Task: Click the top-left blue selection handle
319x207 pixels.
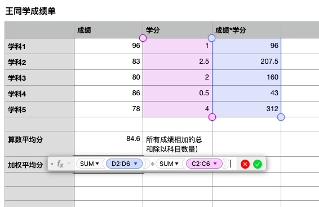Action: coord(212,38)
